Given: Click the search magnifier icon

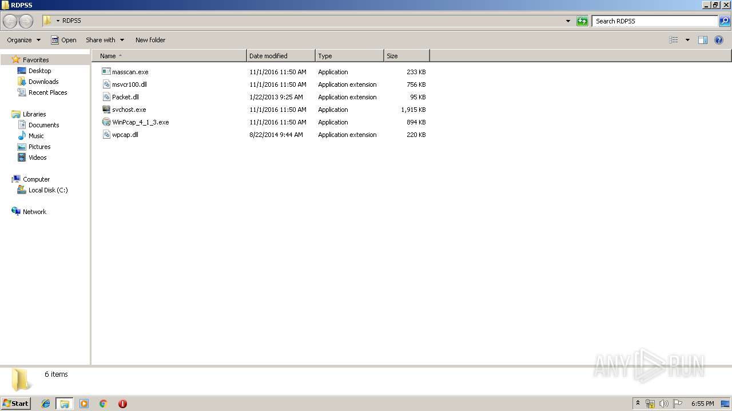Looking at the screenshot, I should click(x=725, y=21).
